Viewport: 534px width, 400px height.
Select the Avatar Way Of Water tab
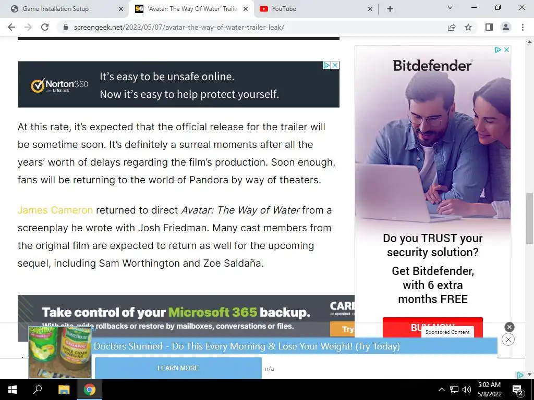coord(192,9)
